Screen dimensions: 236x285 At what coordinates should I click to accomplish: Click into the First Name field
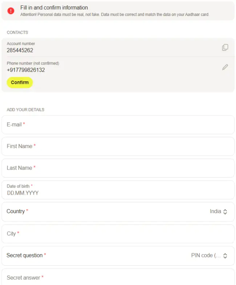tap(118, 146)
